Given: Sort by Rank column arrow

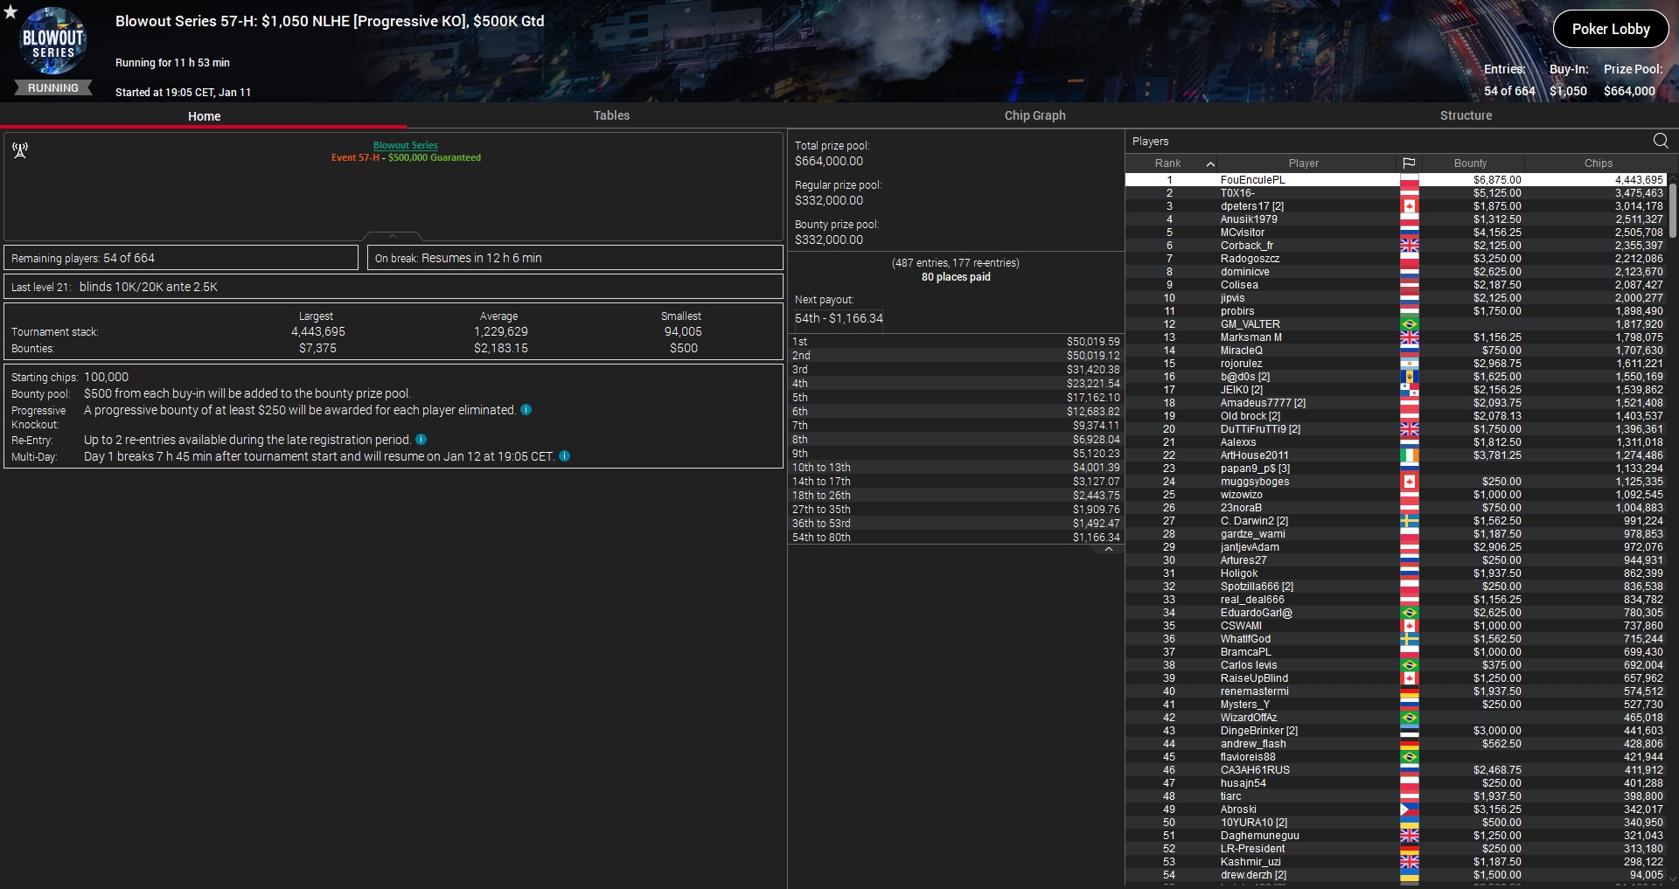Looking at the screenshot, I should (x=1210, y=163).
